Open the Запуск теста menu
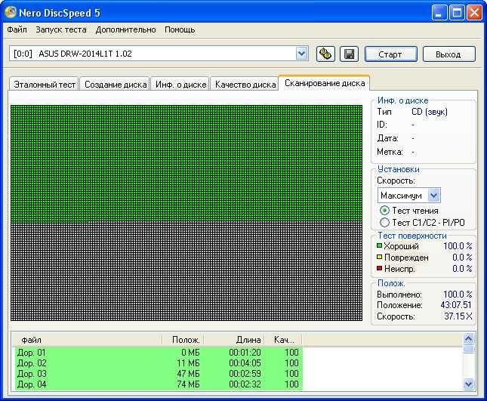The width and height of the screenshot is (487, 401). (61, 29)
